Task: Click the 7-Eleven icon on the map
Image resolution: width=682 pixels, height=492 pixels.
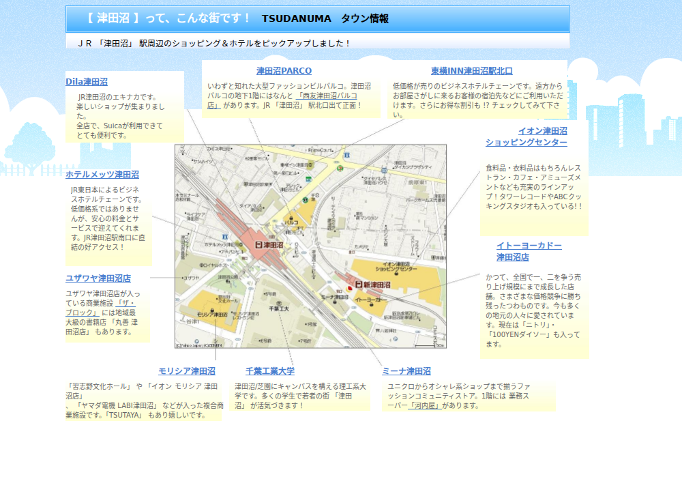Action: pos(339,168)
